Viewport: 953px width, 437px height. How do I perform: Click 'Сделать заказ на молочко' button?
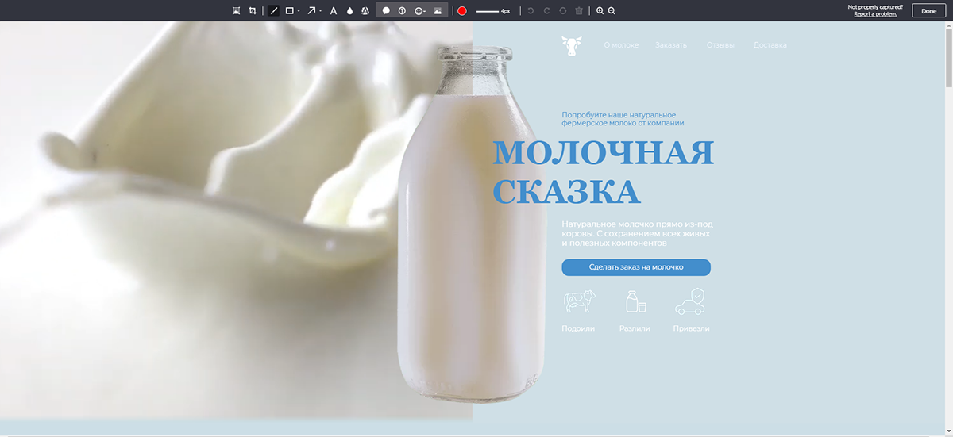pyautogui.click(x=636, y=267)
